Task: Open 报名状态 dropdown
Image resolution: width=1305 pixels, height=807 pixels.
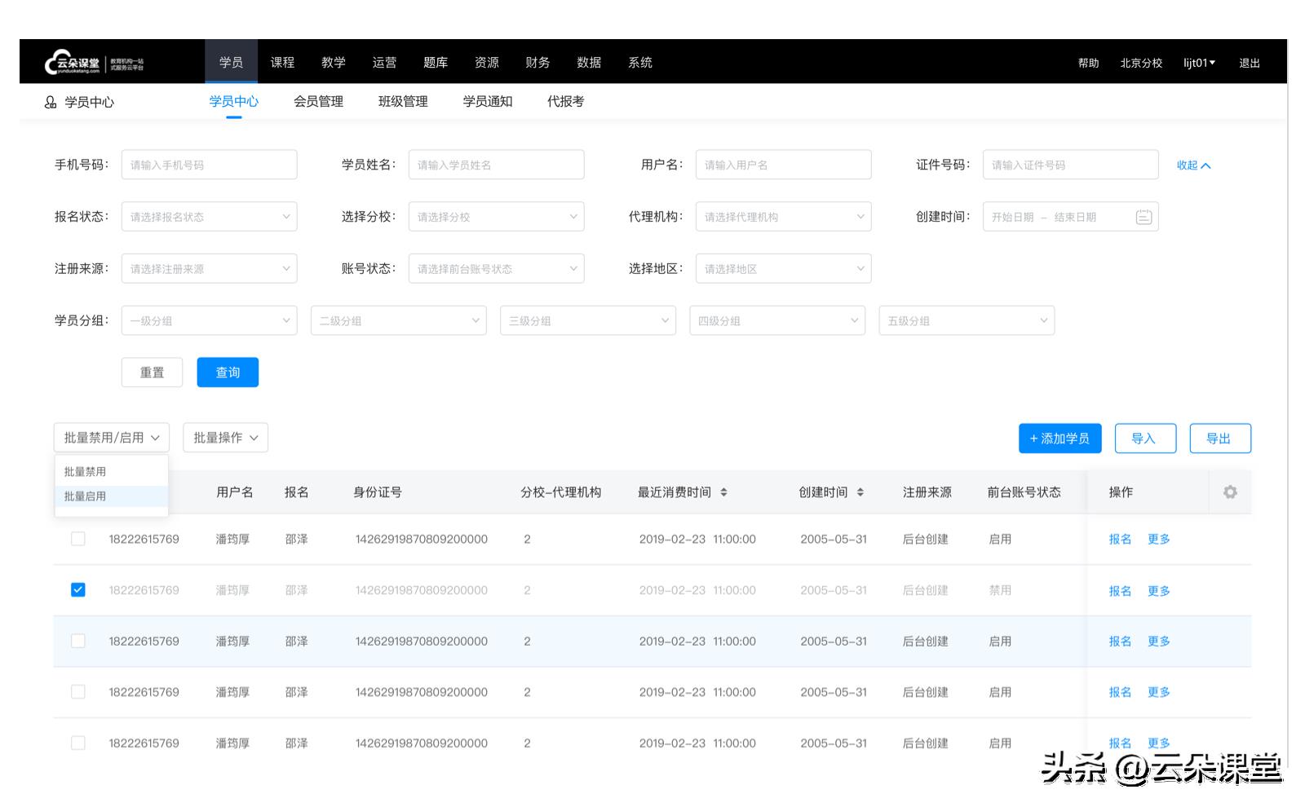Action: coord(210,217)
